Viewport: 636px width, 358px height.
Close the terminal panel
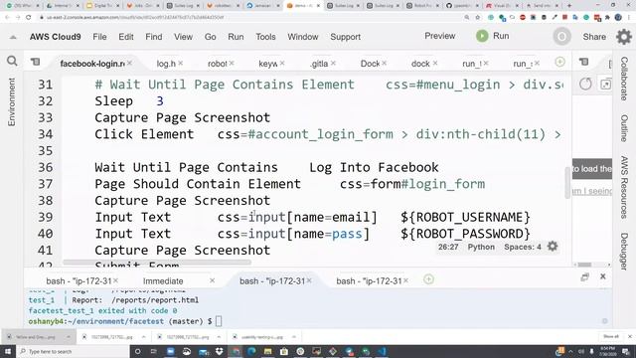click(x=603, y=276)
